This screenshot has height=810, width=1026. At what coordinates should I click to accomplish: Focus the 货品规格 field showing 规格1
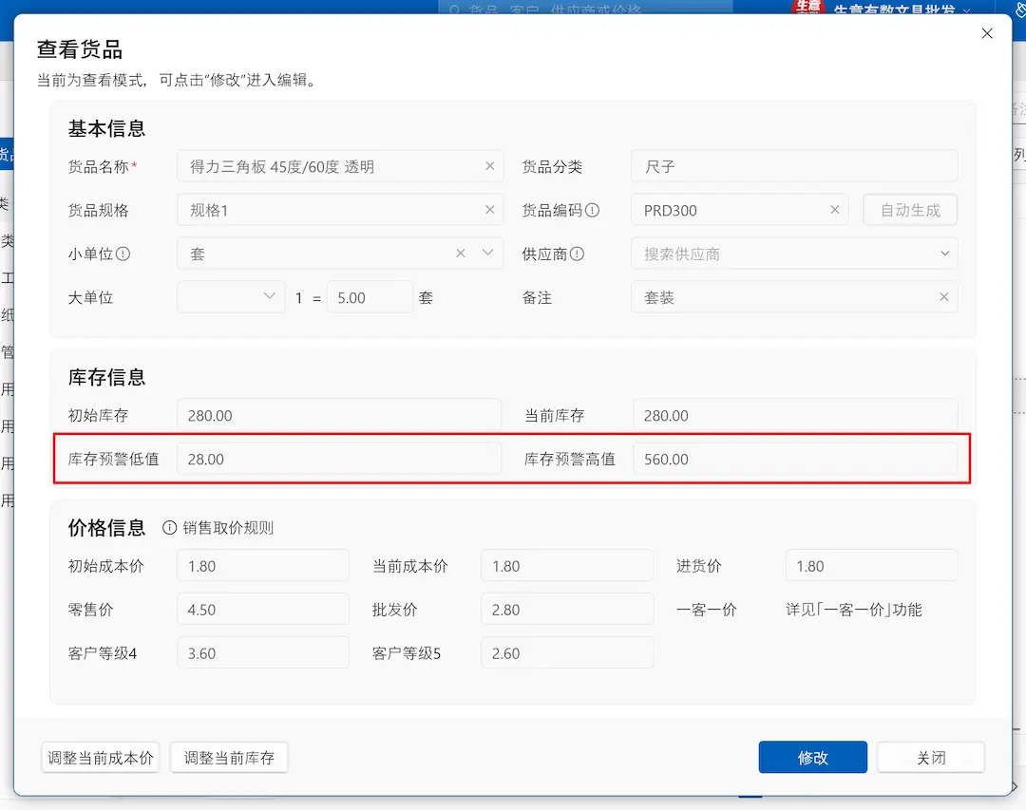click(x=340, y=210)
